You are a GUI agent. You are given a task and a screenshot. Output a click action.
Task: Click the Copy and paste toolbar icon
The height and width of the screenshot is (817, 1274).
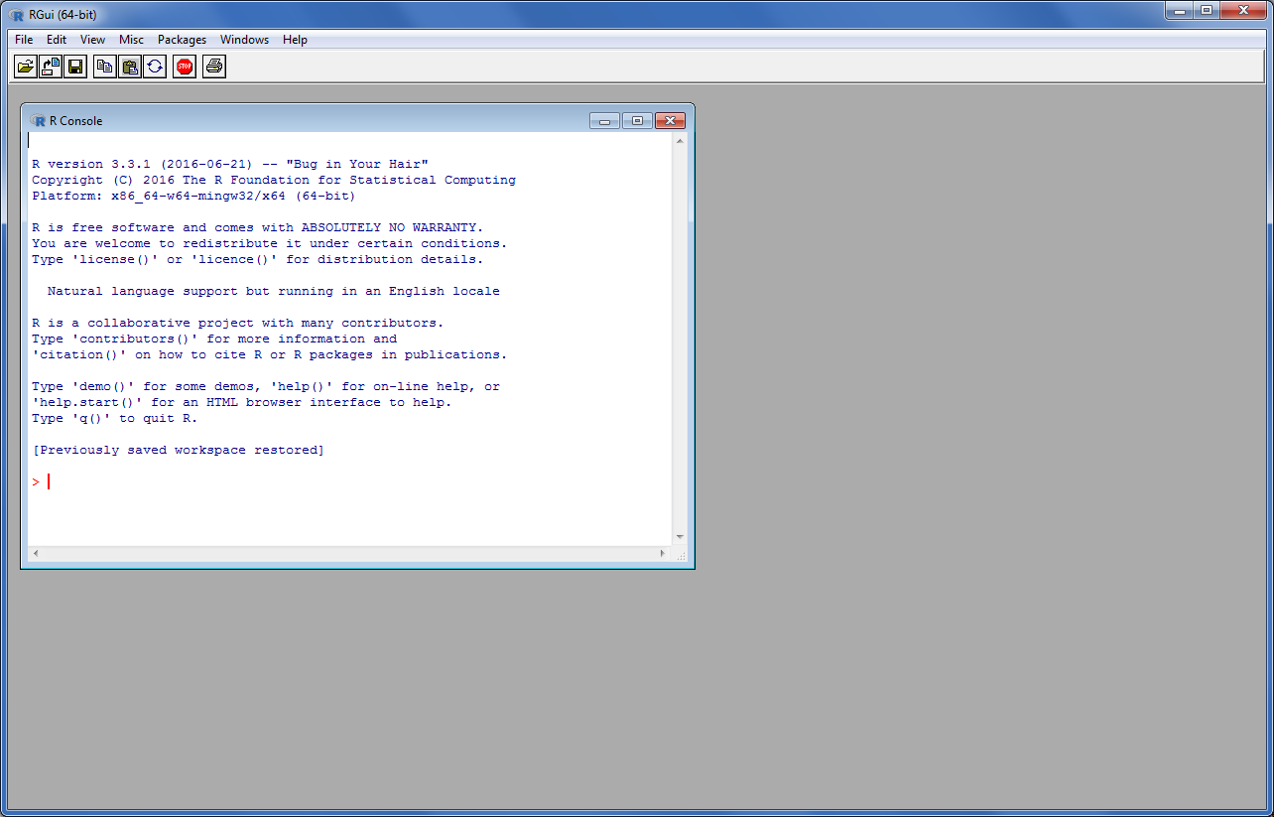(155, 67)
